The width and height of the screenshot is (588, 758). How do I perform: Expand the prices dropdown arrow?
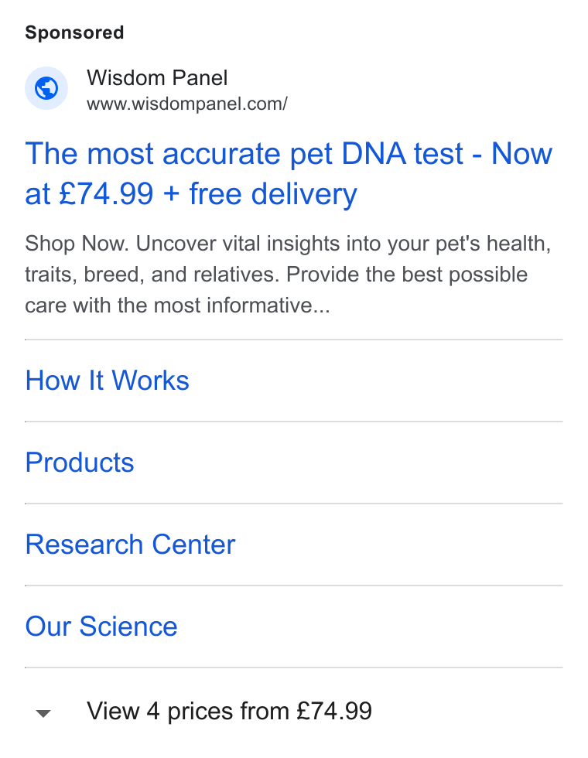coord(43,713)
